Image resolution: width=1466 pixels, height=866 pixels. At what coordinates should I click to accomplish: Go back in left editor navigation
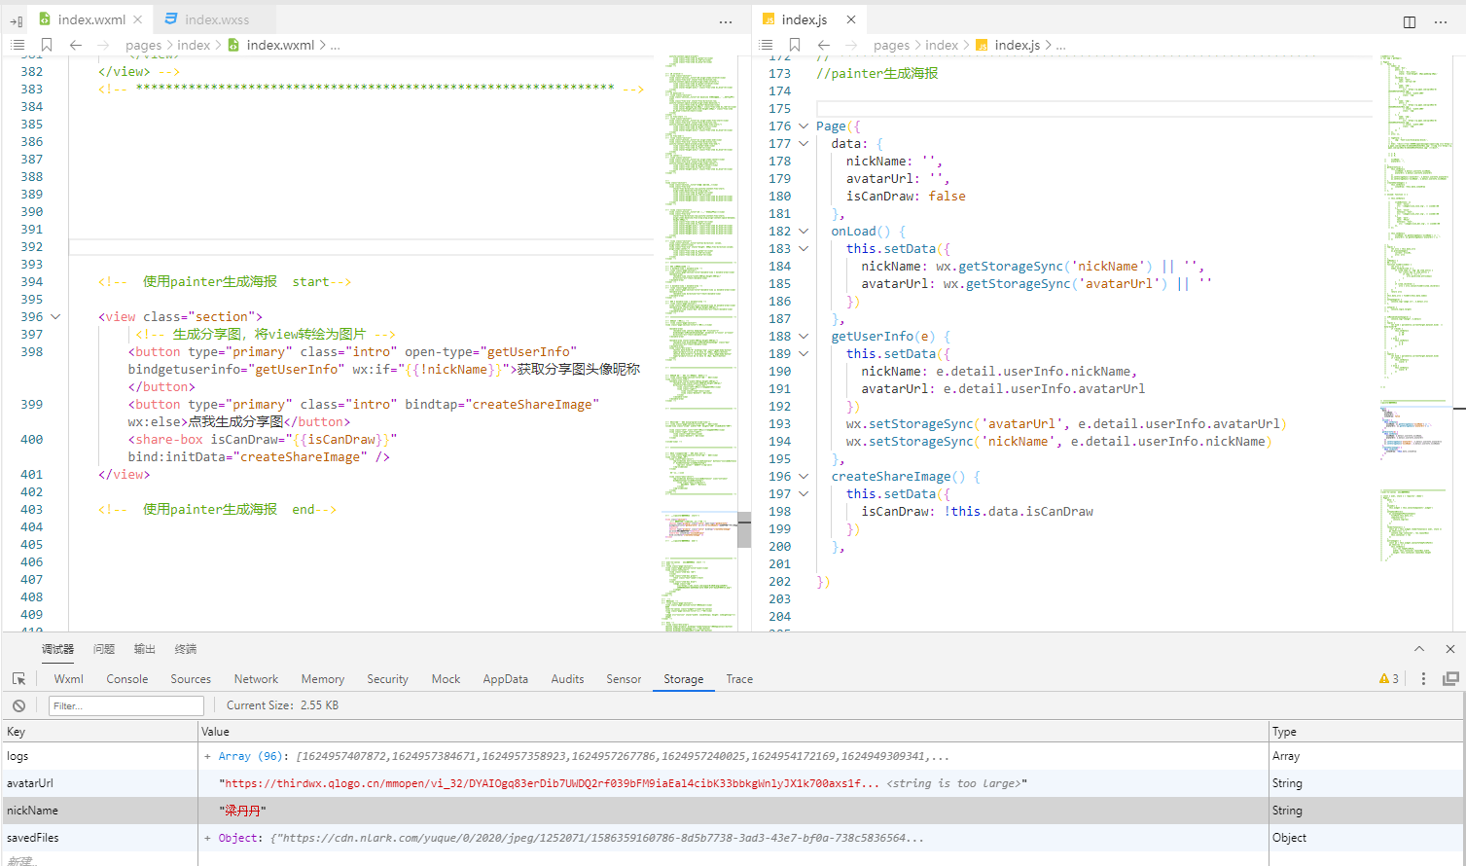pos(76,45)
